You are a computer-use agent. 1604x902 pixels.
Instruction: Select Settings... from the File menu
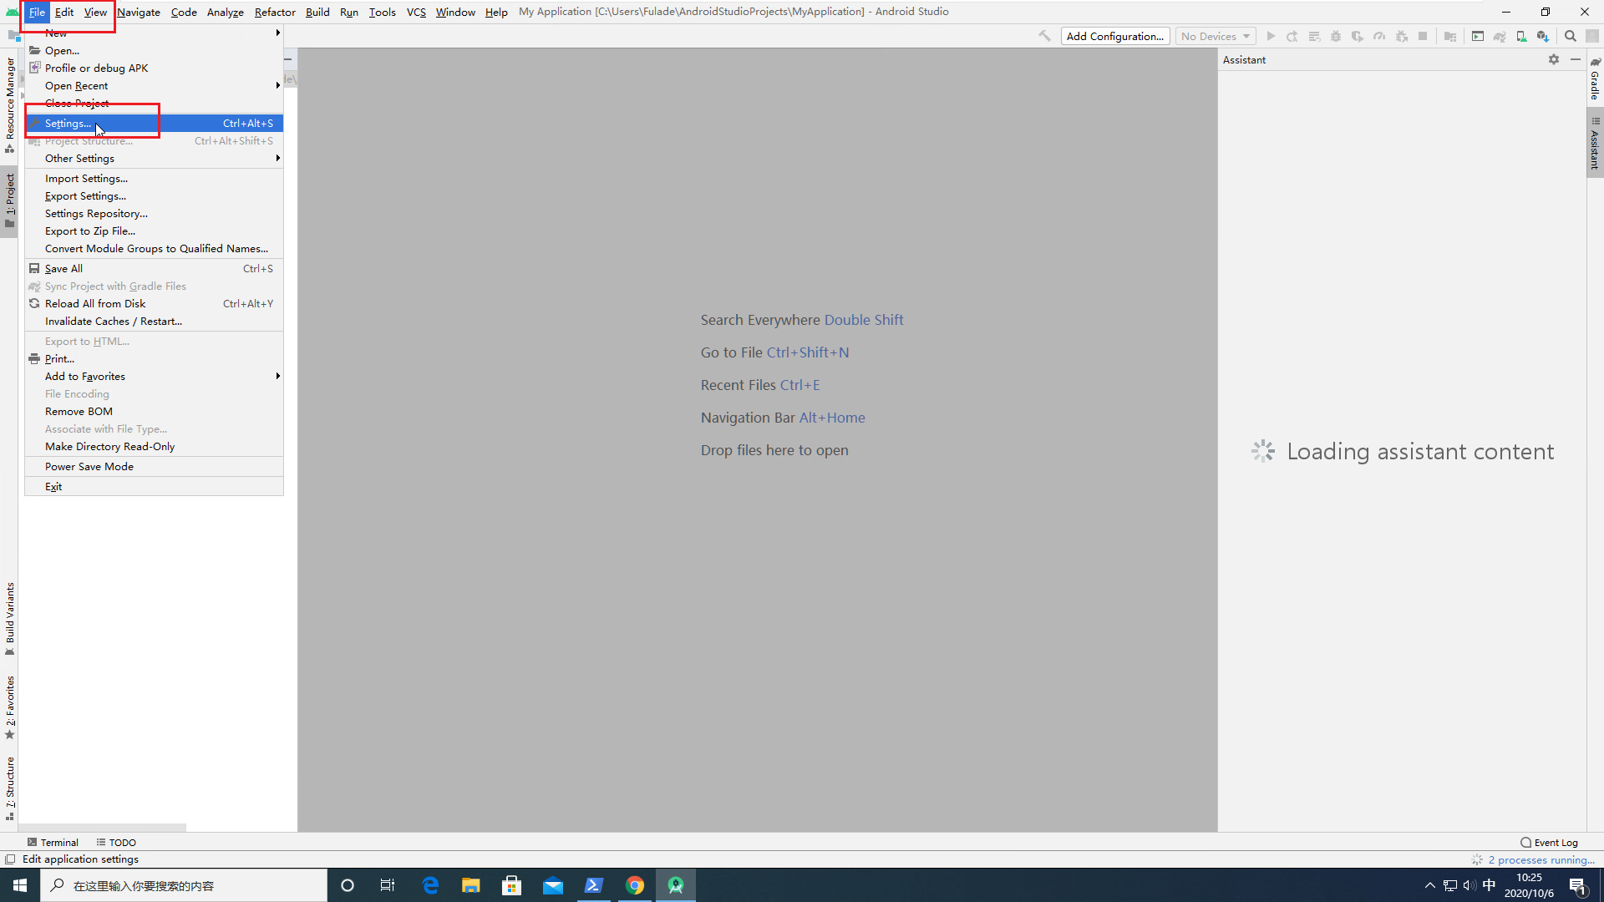tap(69, 123)
